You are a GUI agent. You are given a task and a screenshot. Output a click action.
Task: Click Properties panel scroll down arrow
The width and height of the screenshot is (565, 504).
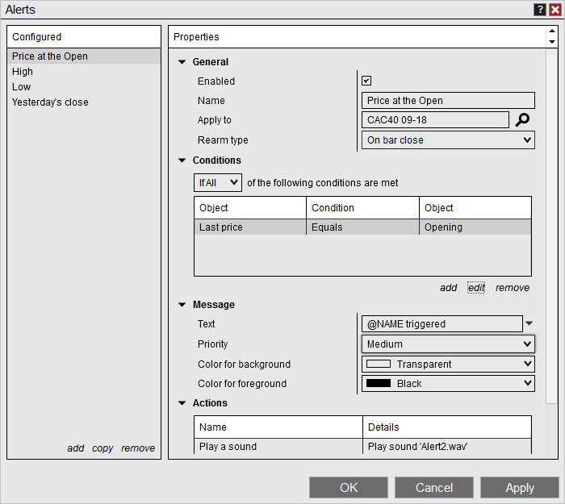(551, 42)
